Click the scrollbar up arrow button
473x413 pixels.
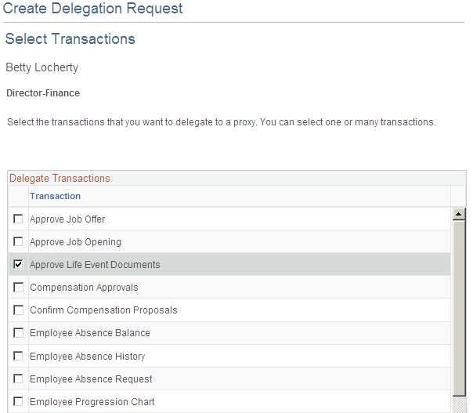(x=459, y=214)
